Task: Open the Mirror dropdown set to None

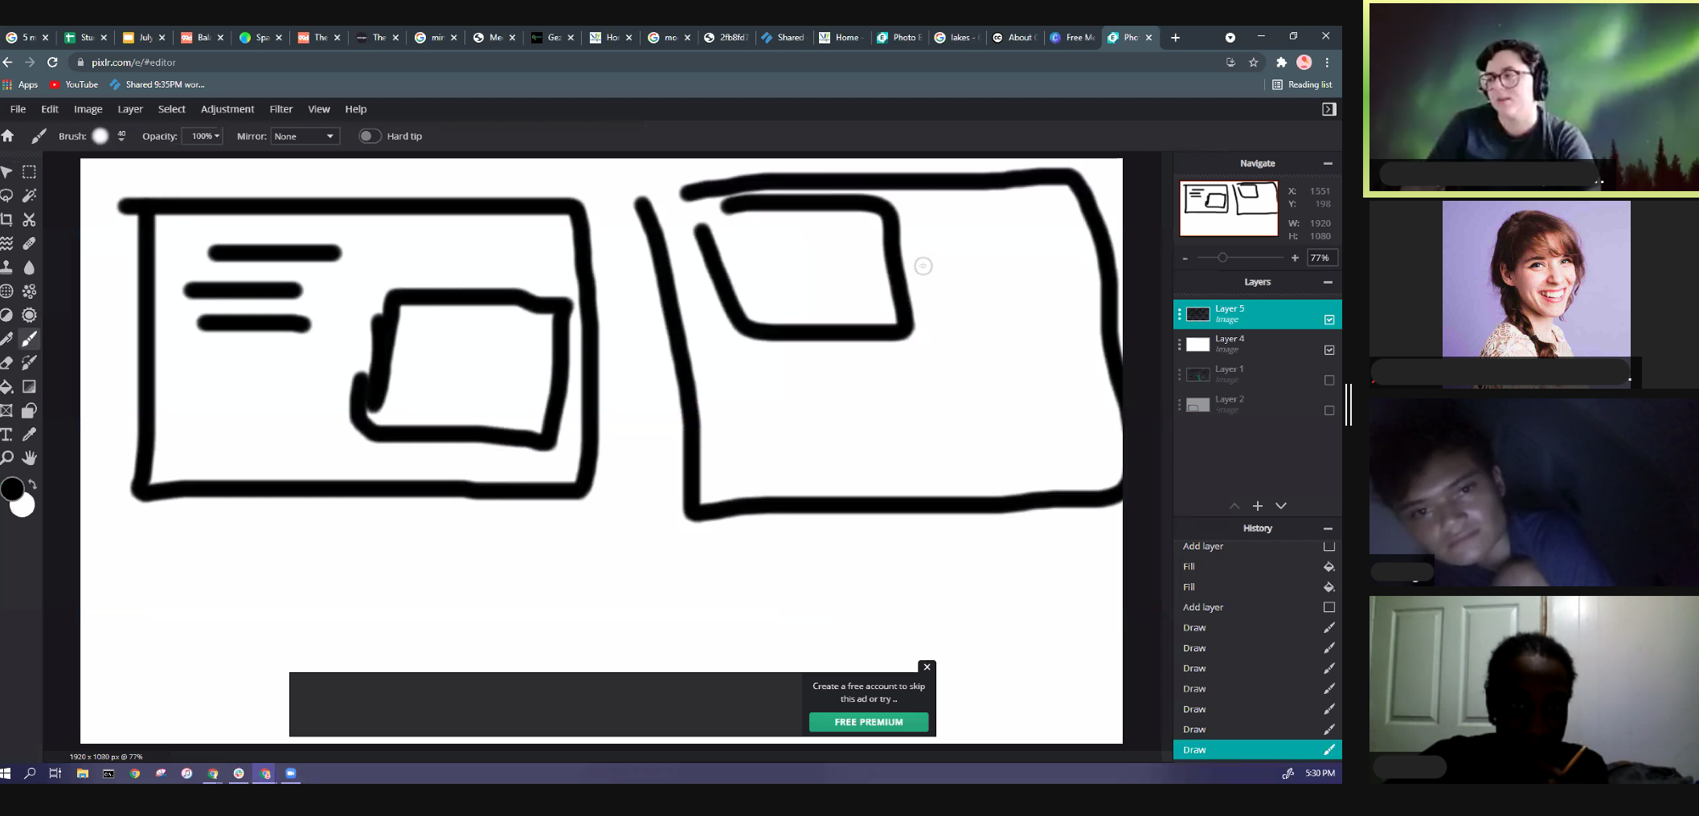Action: 305,137
